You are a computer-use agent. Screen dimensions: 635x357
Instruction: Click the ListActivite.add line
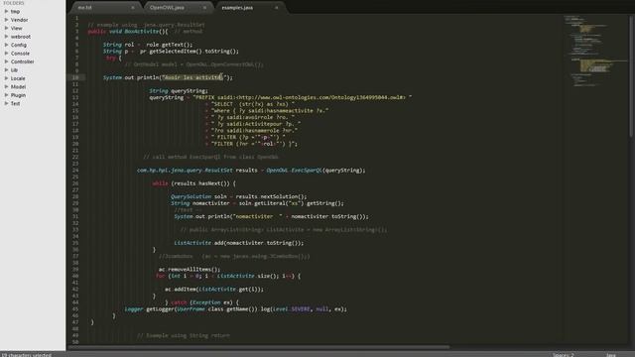239,243
